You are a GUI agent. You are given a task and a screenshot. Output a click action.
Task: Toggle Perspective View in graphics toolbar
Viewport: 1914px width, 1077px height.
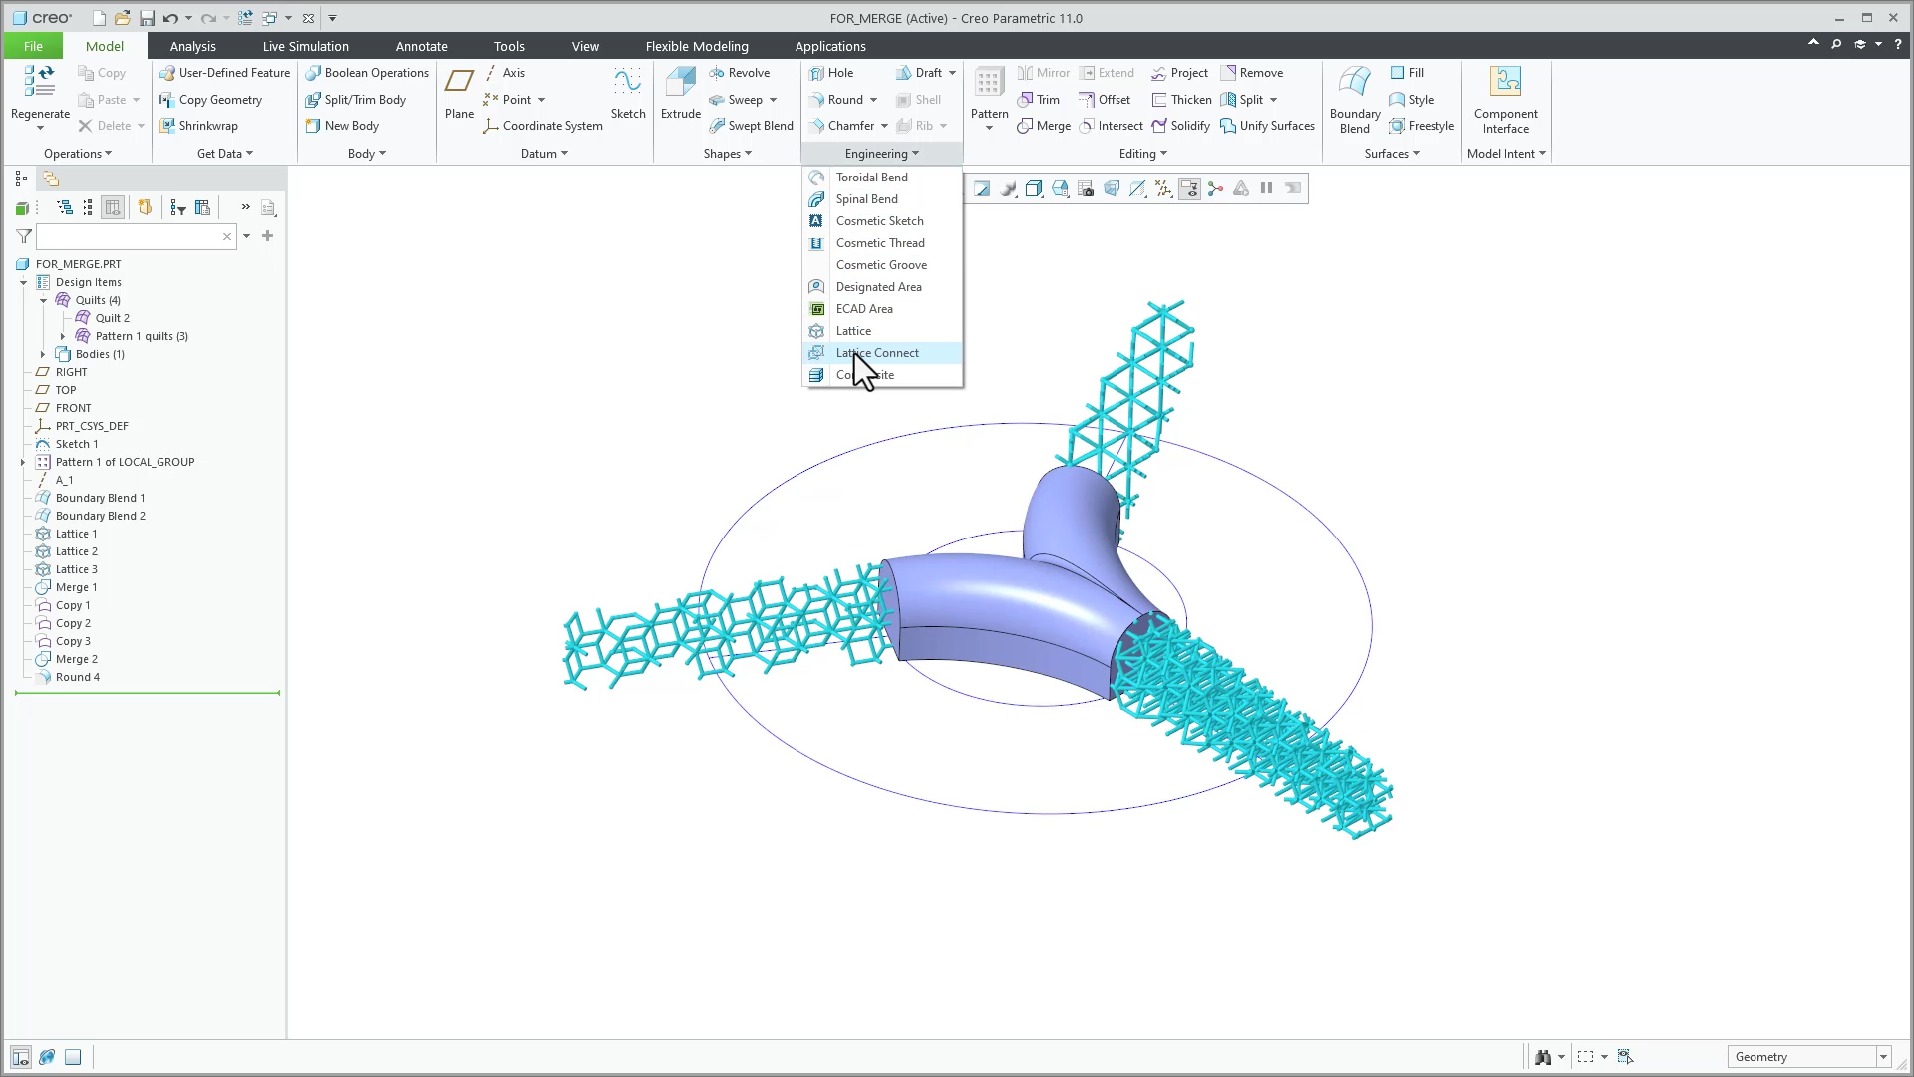(x=1112, y=188)
